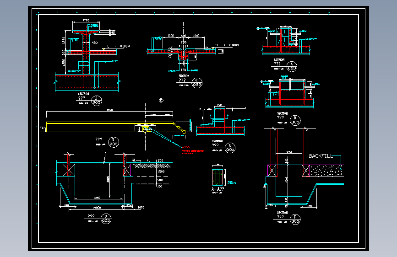Click the circled C grid marker
Screen dimensions: 397x257
pos(161,101)
